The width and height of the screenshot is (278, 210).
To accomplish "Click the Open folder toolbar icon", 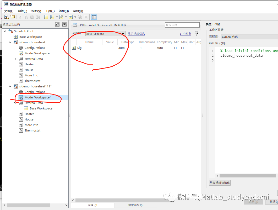I will pos(13,17).
